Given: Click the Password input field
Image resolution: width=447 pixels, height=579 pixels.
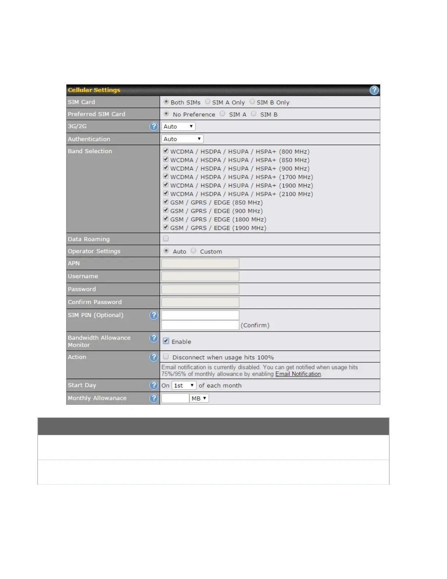Looking at the screenshot, I should coord(200,289).
